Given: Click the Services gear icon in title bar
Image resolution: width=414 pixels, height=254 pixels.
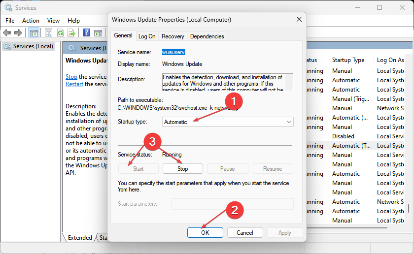Looking at the screenshot, I should pyautogui.click(x=8, y=8).
